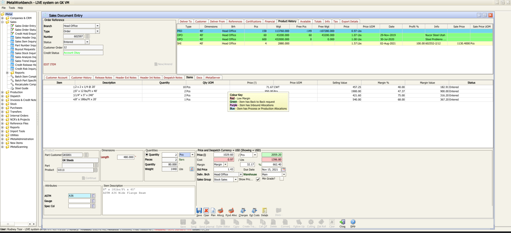Click the tree panel scroll right arrow
511x233 pixels.
(34, 224)
